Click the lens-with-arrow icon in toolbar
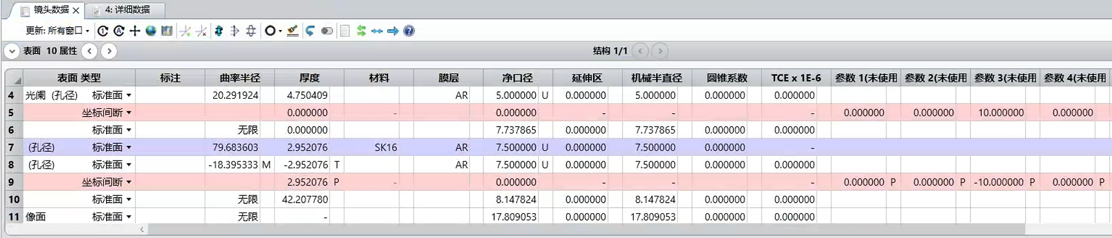The image size is (1112, 238). pyautogui.click(x=235, y=31)
